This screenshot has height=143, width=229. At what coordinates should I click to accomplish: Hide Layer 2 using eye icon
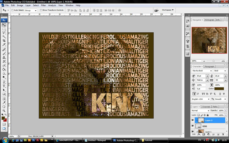pos(193,120)
